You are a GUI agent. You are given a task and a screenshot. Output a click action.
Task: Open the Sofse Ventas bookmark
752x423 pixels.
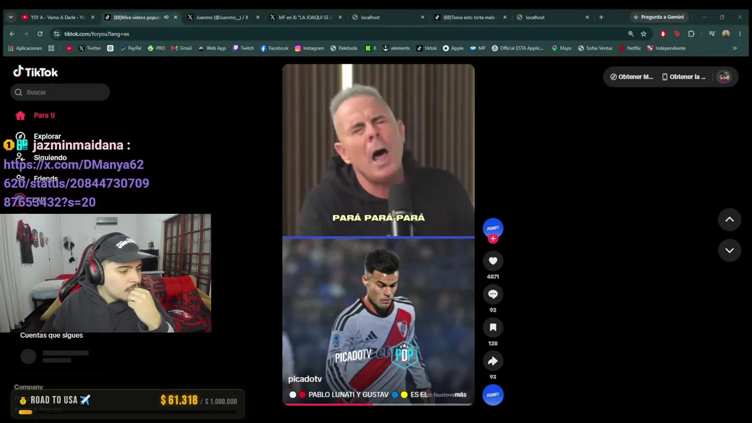tap(595, 48)
